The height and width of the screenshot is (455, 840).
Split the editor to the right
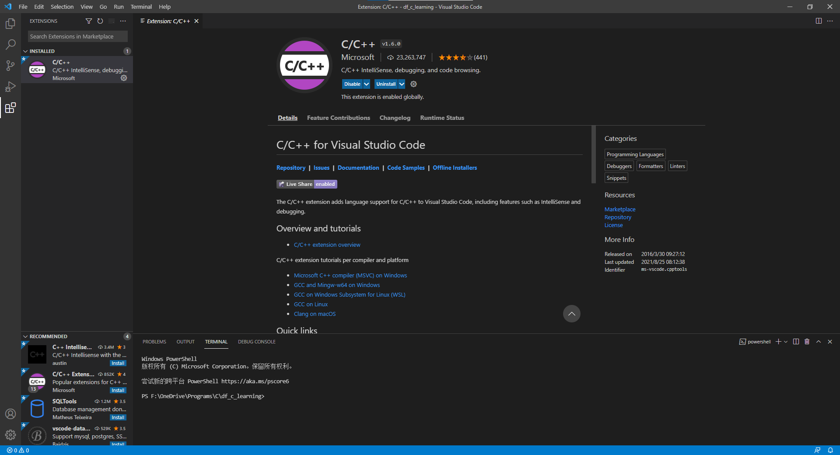[819, 21]
